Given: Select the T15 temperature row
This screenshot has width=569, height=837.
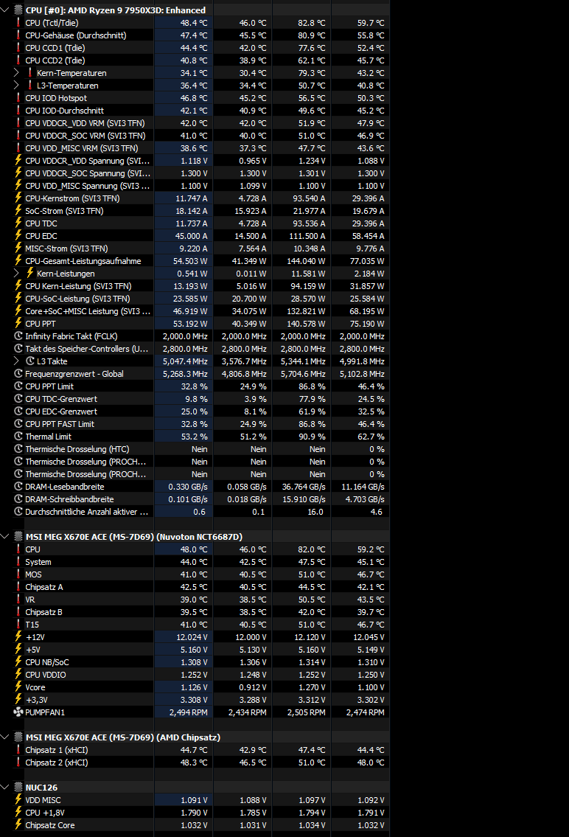Looking at the screenshot, I should 200,625.
